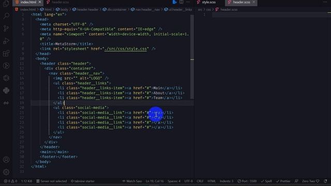The image size is (331, 186).
Task: Click line number 20 in gutter
Action: 22,107
